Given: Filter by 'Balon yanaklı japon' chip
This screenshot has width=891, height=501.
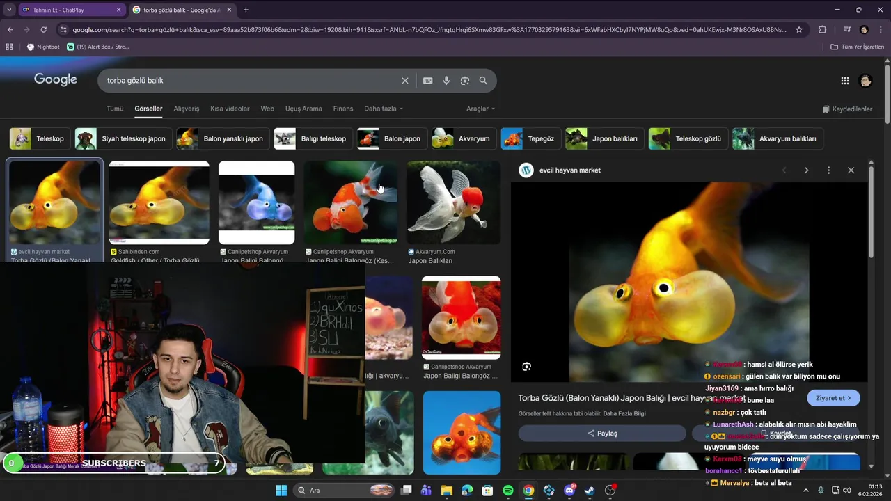Looking at the screenshot, I should pyautogui.click(x=222, y=138).
